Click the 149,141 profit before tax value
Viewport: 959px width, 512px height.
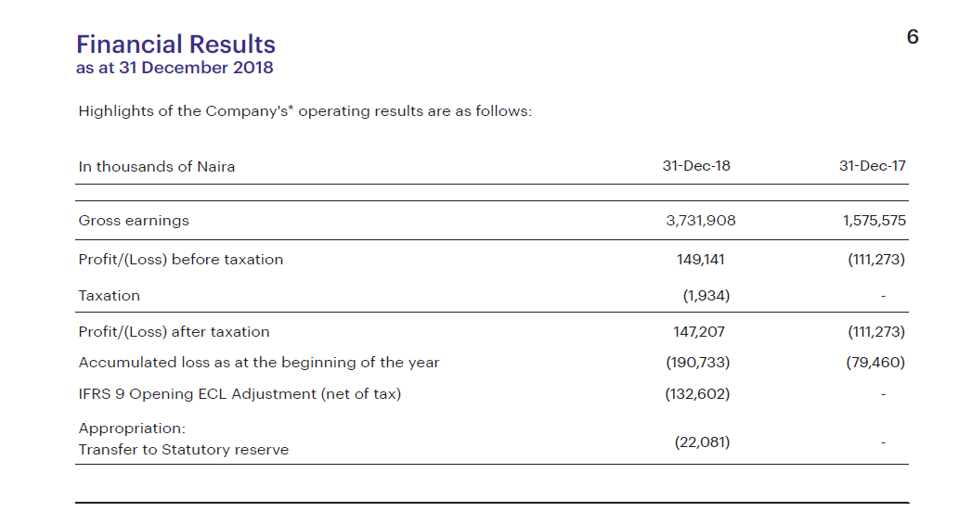click(701, 260)
